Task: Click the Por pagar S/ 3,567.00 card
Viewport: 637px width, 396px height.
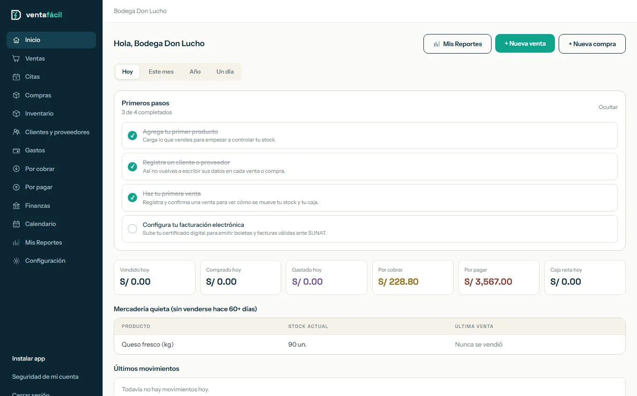Action: click(499, 277)
